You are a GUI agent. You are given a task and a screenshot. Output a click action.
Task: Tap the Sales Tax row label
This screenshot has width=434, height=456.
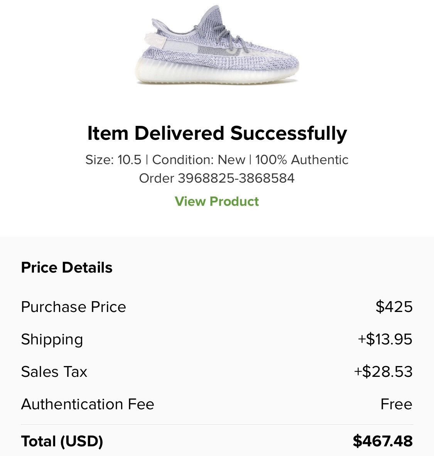[54, 372]
